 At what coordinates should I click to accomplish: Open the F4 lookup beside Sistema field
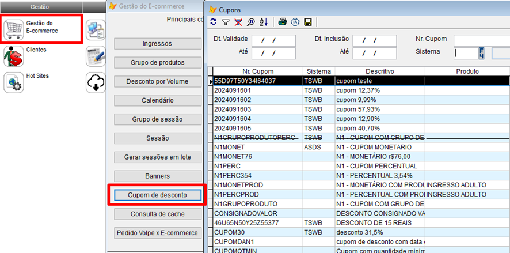(x=481, y=53)
